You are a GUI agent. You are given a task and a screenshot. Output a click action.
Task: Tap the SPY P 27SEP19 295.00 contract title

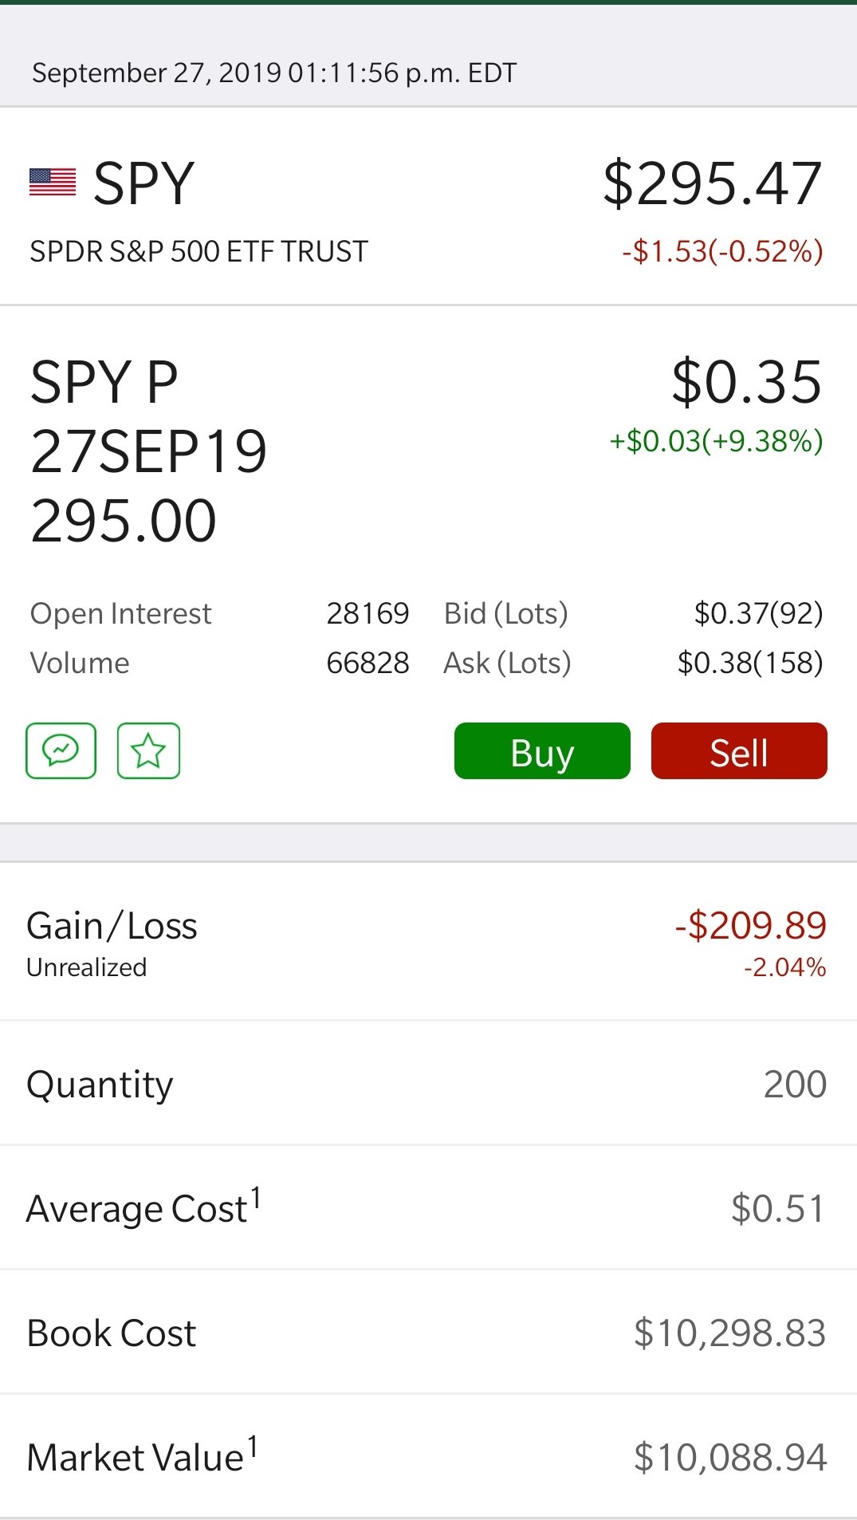pyautogui.click(x=148, y=451)
